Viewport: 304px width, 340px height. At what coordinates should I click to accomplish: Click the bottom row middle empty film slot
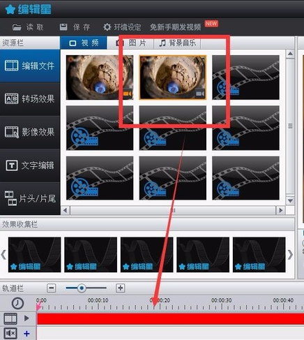(x=173, y=178)
